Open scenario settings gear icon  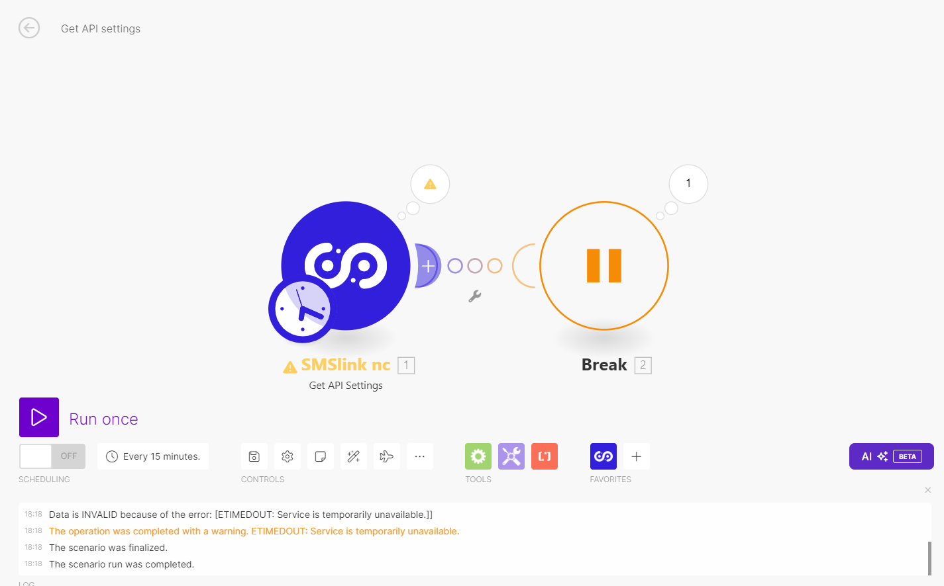click(x=288, y=456)
